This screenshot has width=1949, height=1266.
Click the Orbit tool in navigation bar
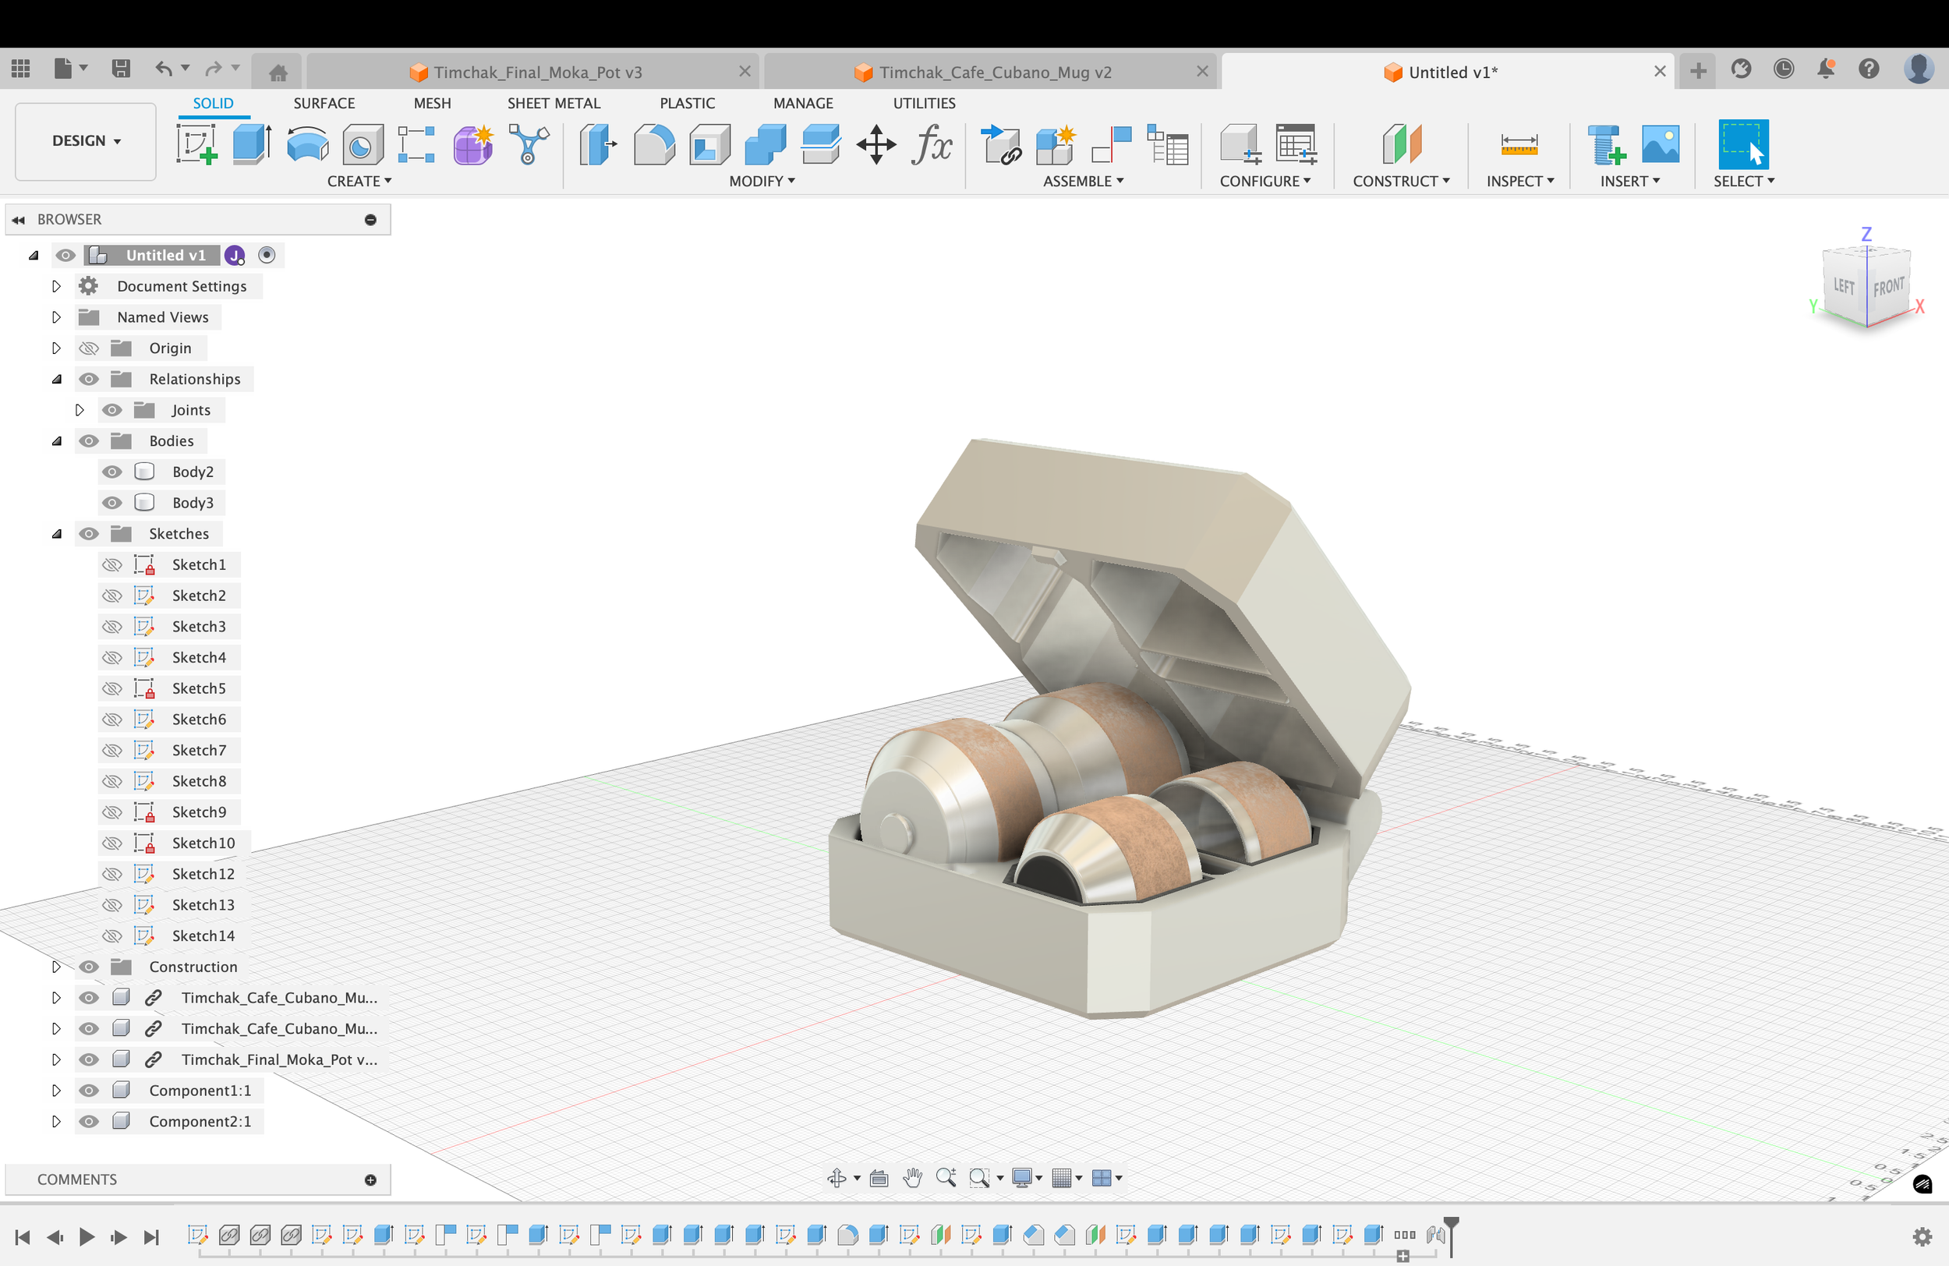click(836, 1178)
